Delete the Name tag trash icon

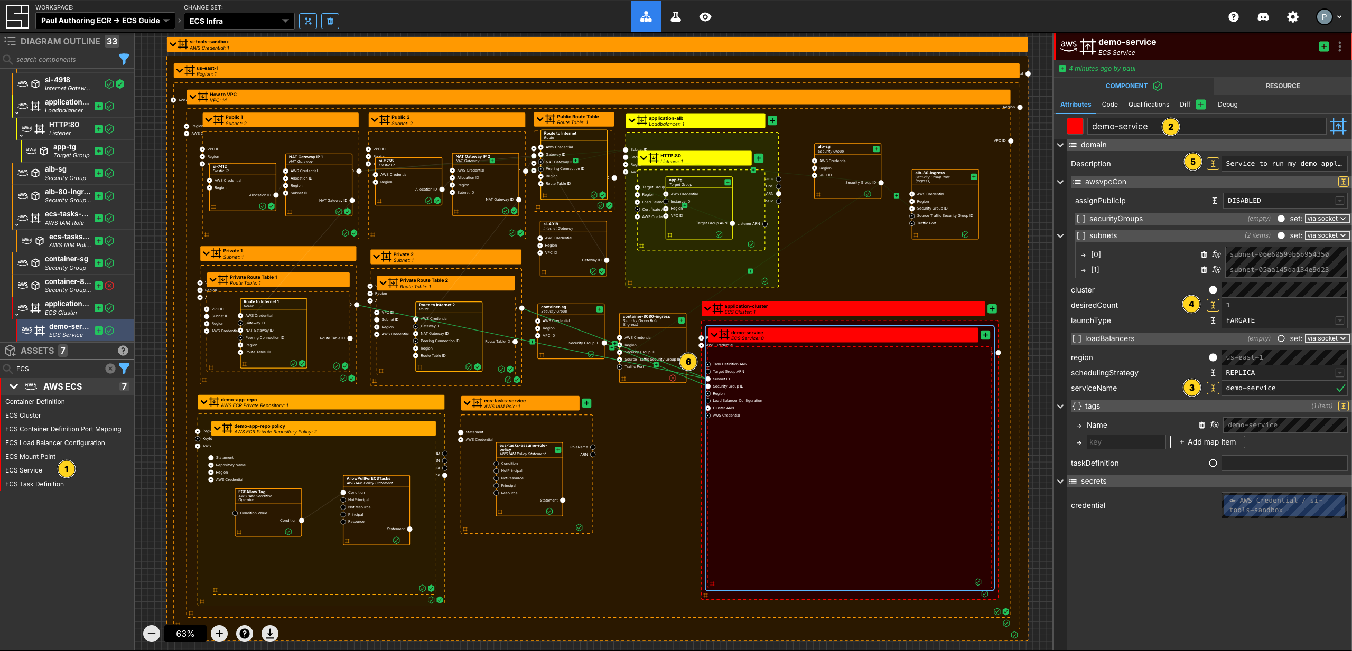[1201, 425]
